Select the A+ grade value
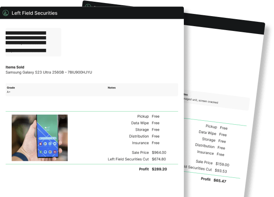 (x=9, y=92)
